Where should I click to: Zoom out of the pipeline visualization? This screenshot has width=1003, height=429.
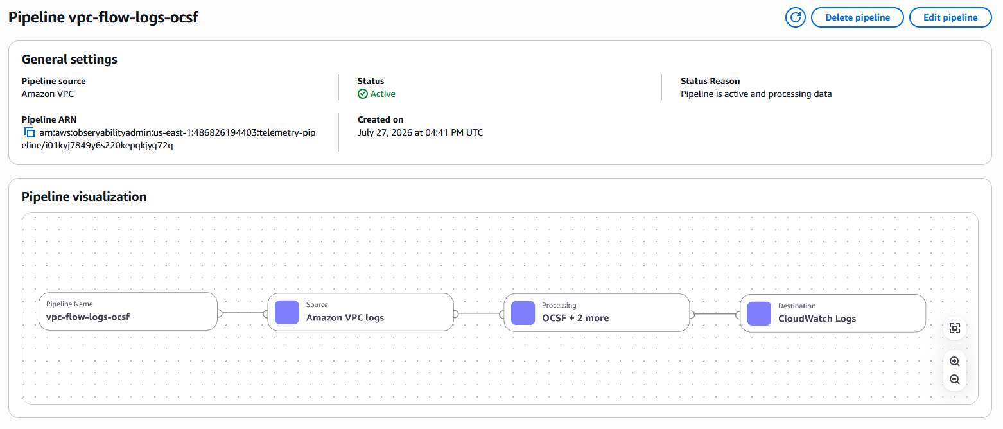tap(955, 380)
